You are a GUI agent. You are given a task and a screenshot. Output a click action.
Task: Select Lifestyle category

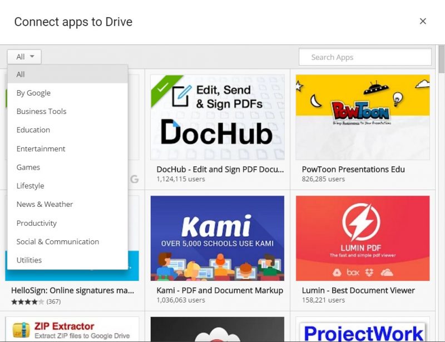[x=68, y=186]
